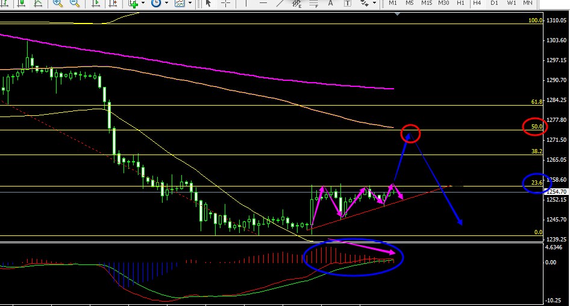Viewport: 570px width, 306px height.
Task: Click the 1310.05 price scale value
Action: (557, 21)
